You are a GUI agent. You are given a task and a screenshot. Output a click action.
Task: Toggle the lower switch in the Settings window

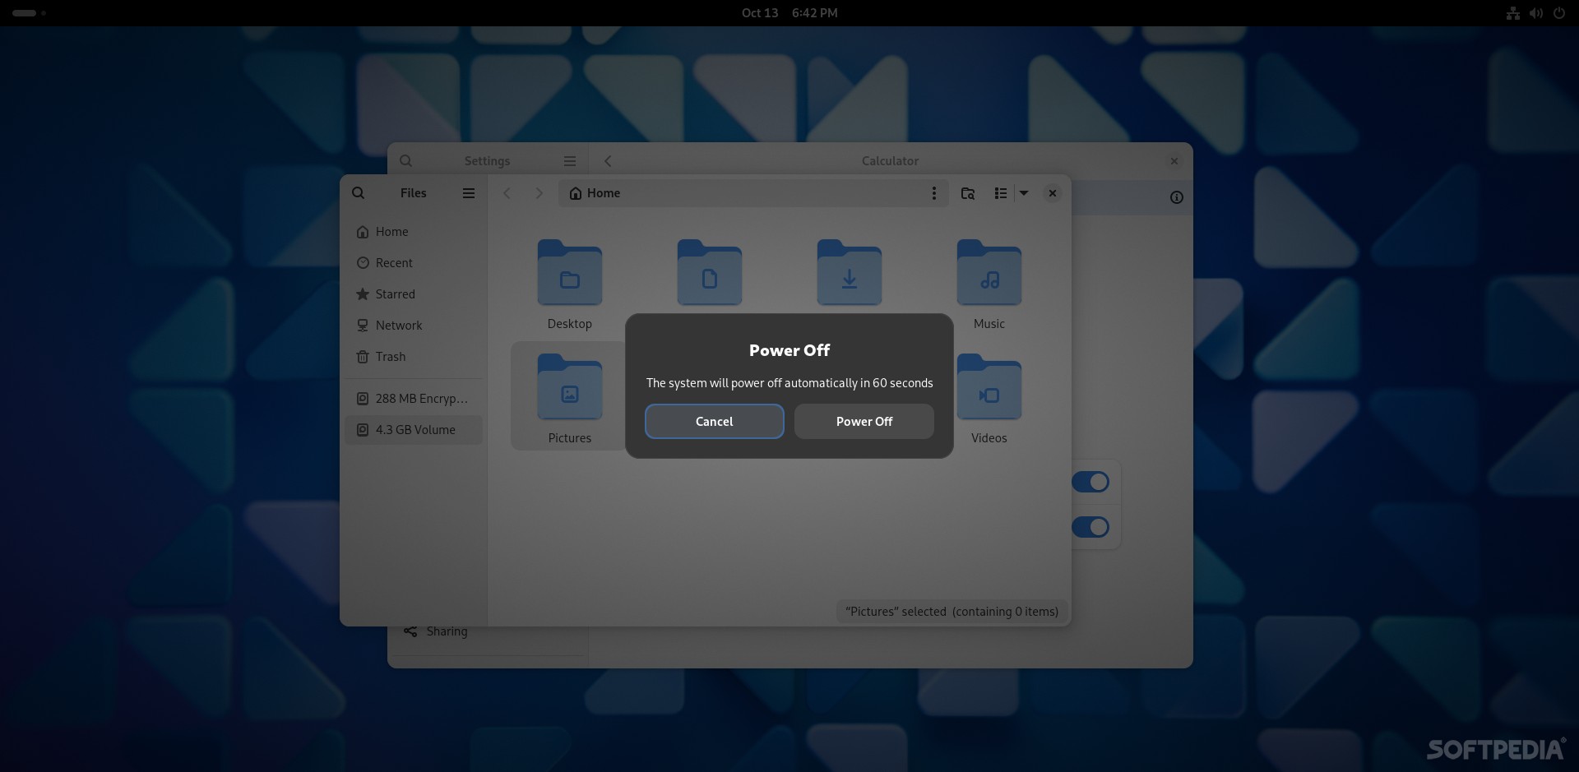(x=1090, y=527)
